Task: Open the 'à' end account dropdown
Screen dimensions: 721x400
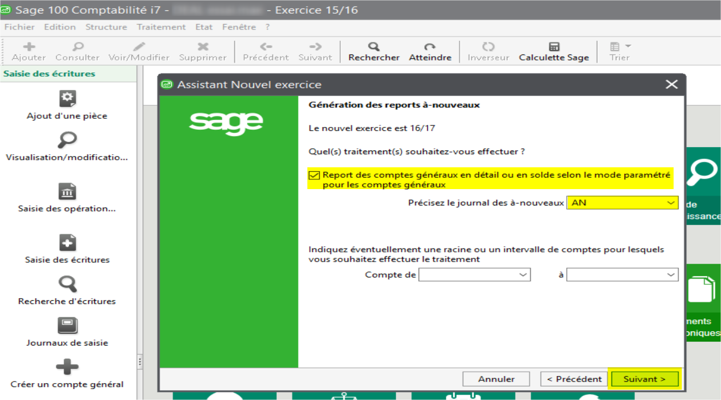Action: pos(671,275)
